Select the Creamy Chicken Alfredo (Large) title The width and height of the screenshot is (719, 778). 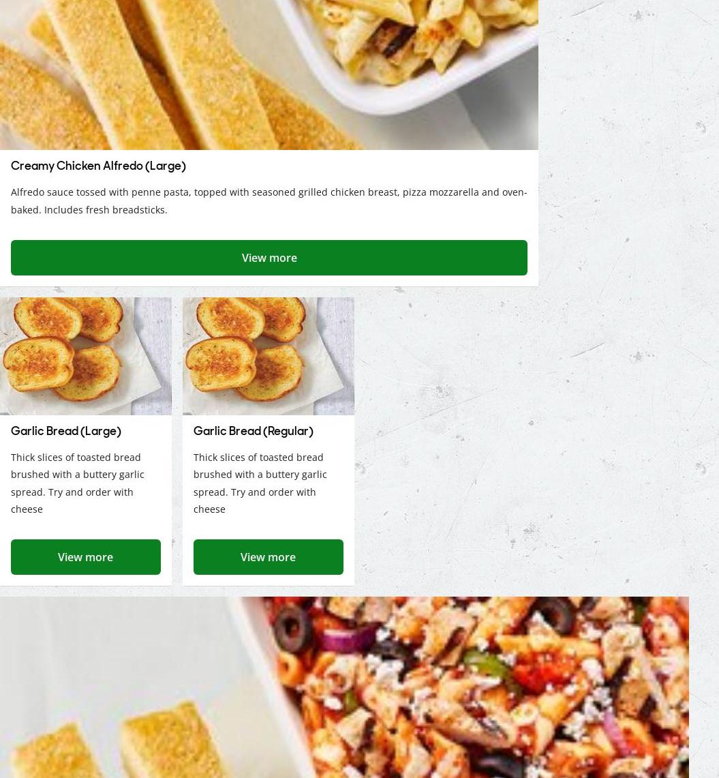click(98, 166)
